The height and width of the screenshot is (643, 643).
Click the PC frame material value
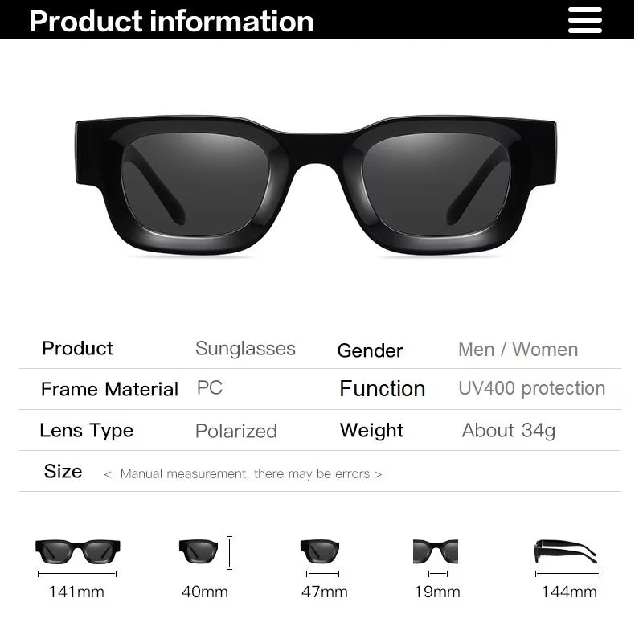tap(210, 387)
